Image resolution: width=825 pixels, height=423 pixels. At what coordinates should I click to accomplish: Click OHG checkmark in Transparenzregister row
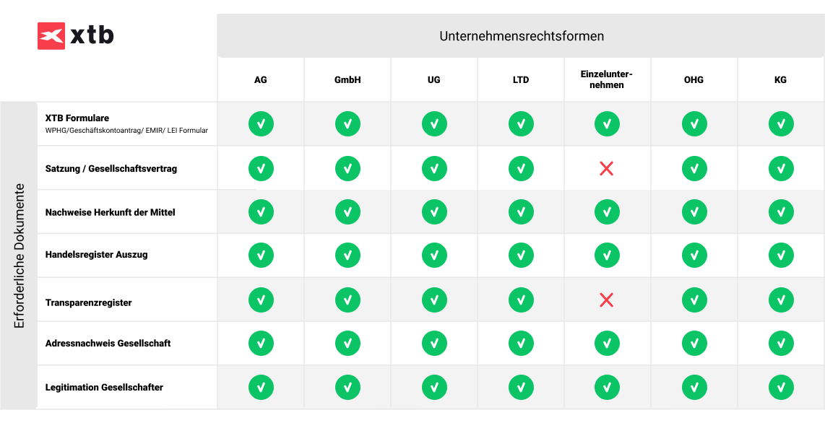click(x=694, y=300)
